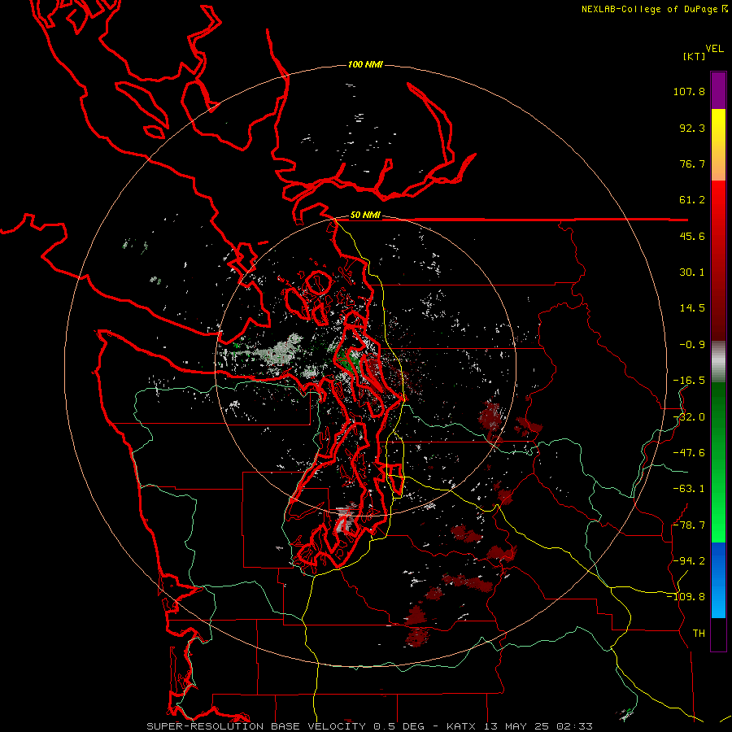Click the 100 NMI range ring label
The image size is (732, 732).
tap(365, 64)
